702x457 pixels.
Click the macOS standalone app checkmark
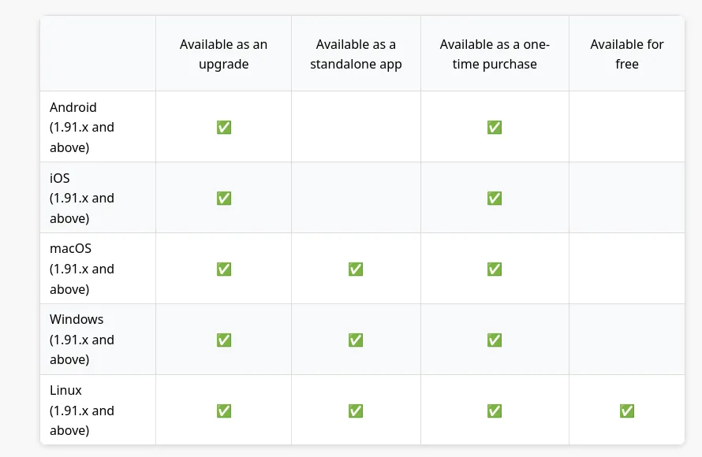coord(356,269)
